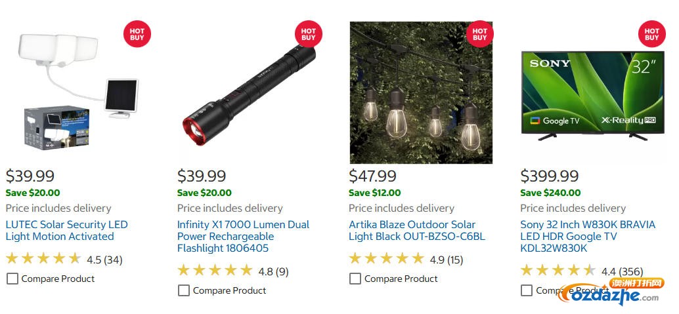The image size is (679, 314).
Task: Tick the Sony BRAVIA TV compare checkbox
Action: click(x=527, y=290)
